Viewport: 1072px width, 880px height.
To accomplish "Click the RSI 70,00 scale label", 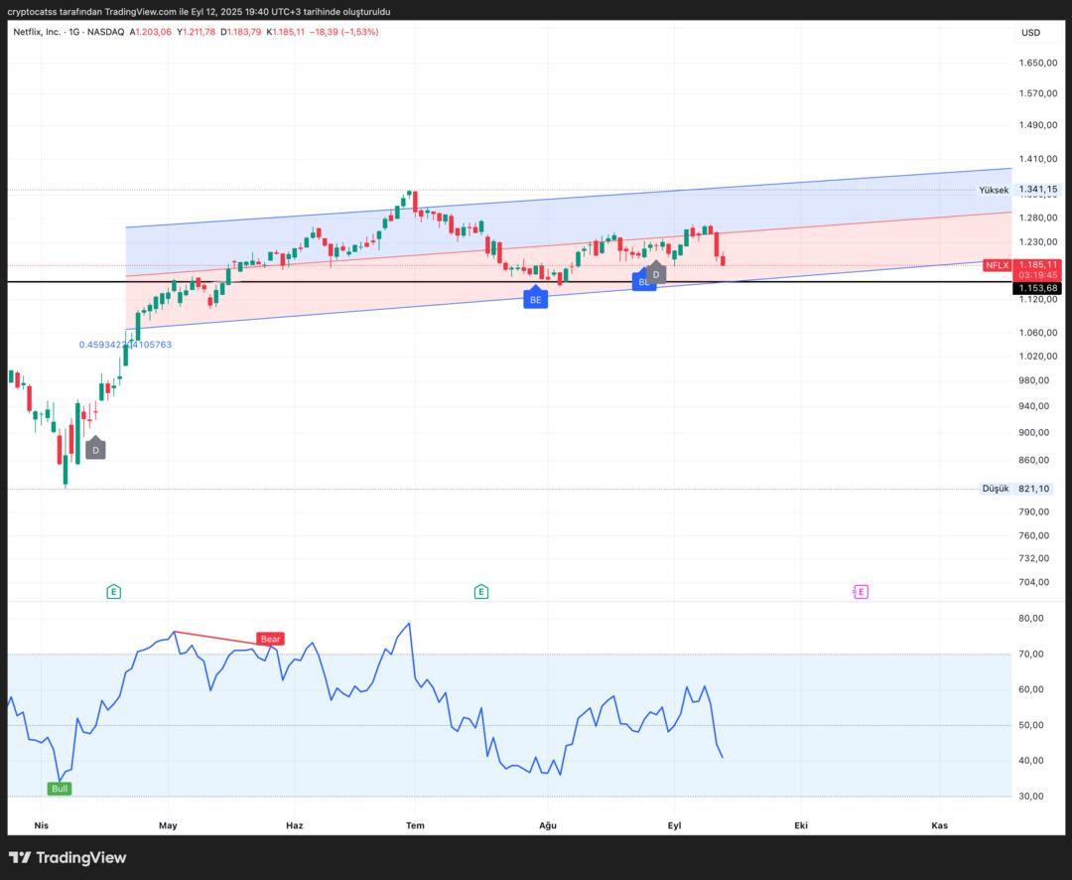I will point(1031,655).
